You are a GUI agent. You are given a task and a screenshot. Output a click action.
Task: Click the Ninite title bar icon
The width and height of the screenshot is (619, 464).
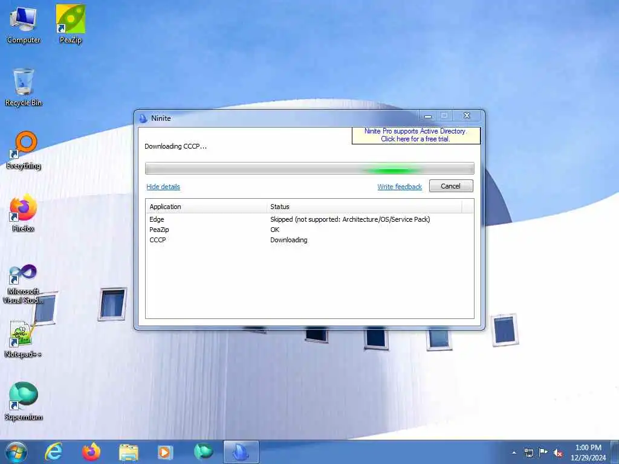click(143, 118)
